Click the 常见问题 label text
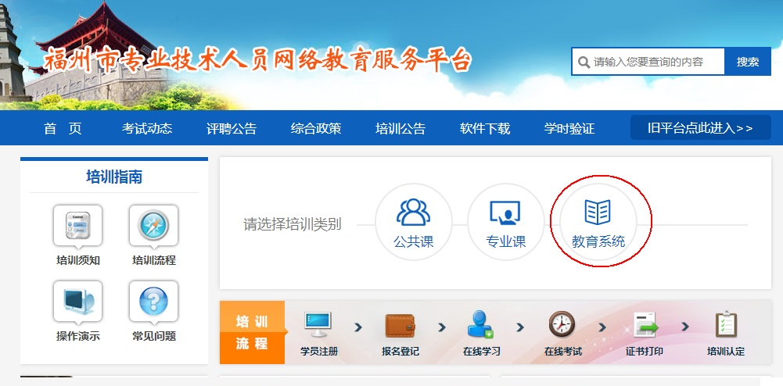The image size is (783, 386). (x=154, y=336)
